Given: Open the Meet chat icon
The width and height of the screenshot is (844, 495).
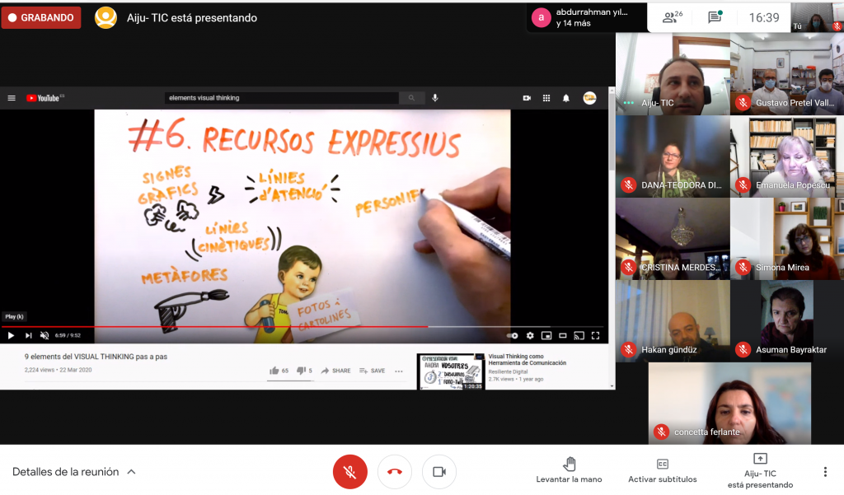Looking at the screenshot, I should point(715,17).
